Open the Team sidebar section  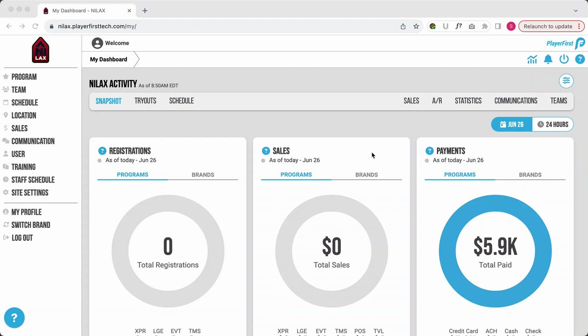[x=18, y=90]
